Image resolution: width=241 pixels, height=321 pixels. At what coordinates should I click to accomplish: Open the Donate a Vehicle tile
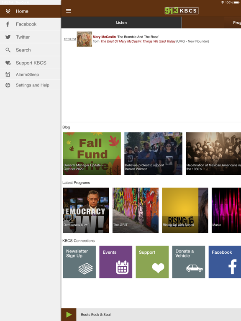click(189, 262)
